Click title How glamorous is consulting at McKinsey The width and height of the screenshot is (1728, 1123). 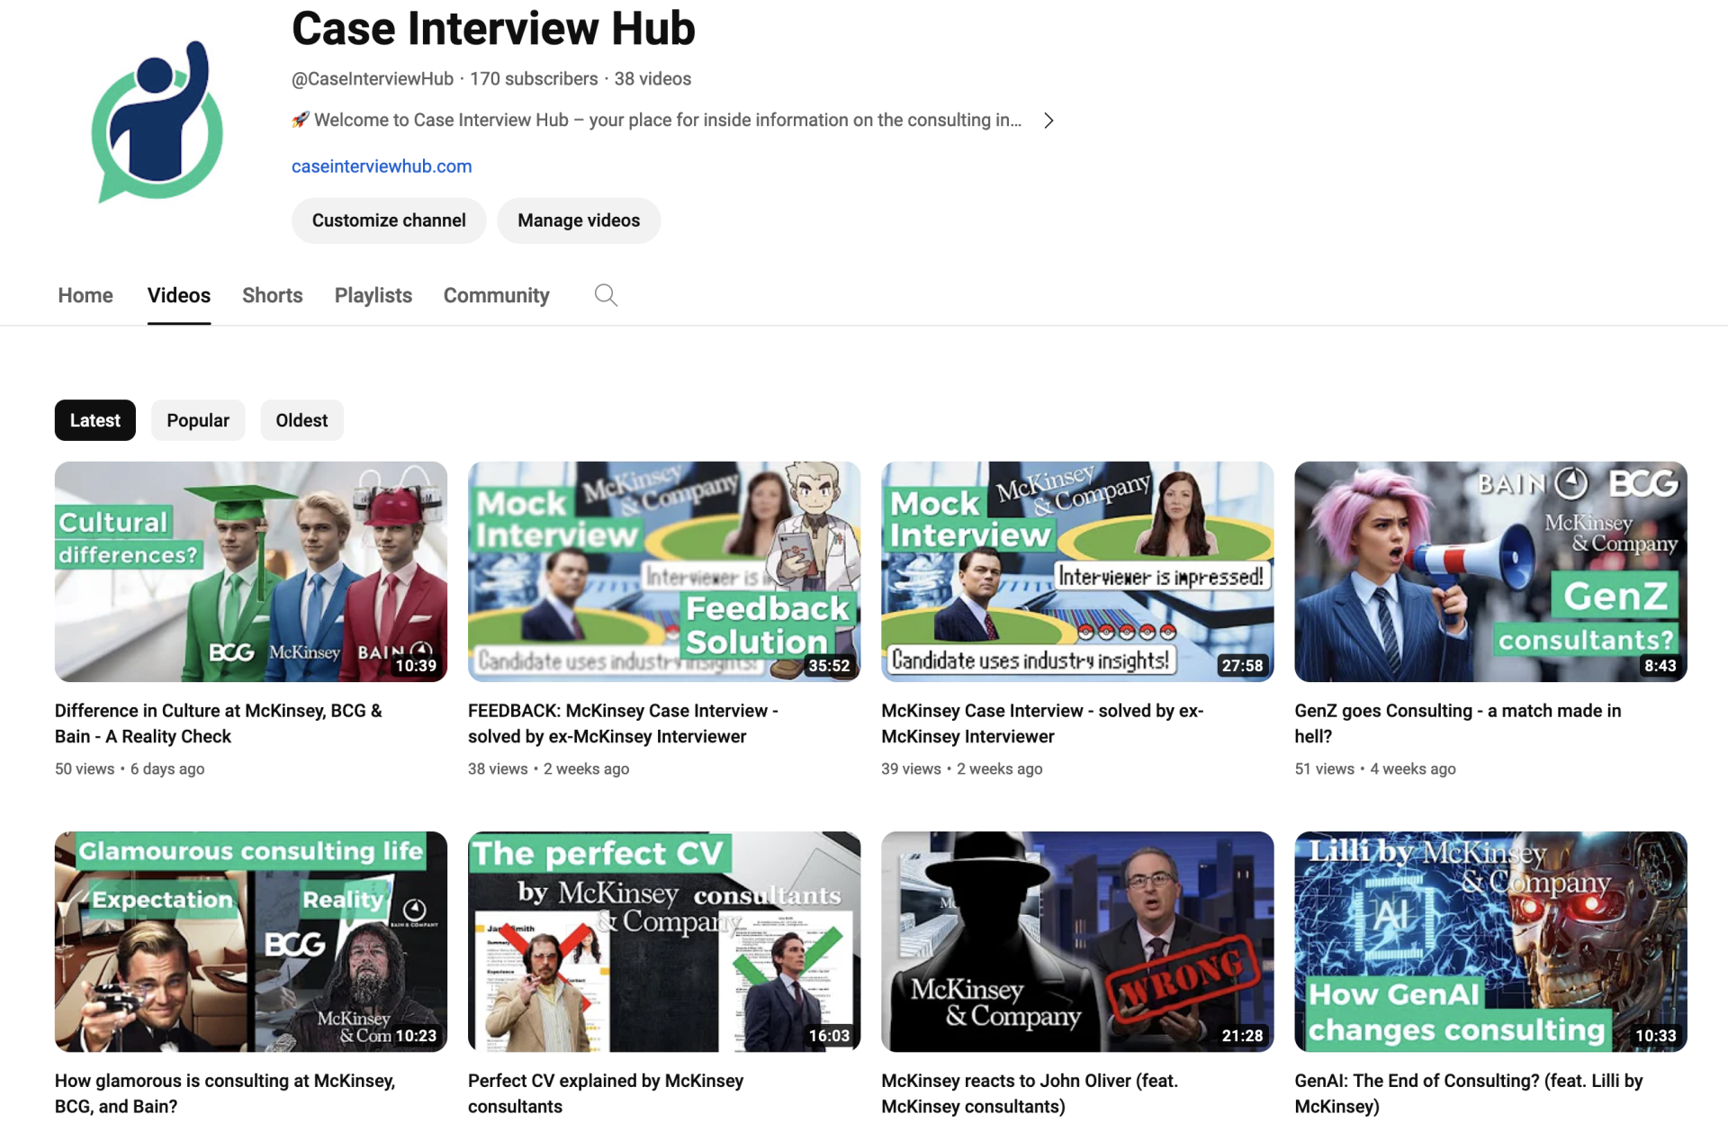coord(225,1093)
